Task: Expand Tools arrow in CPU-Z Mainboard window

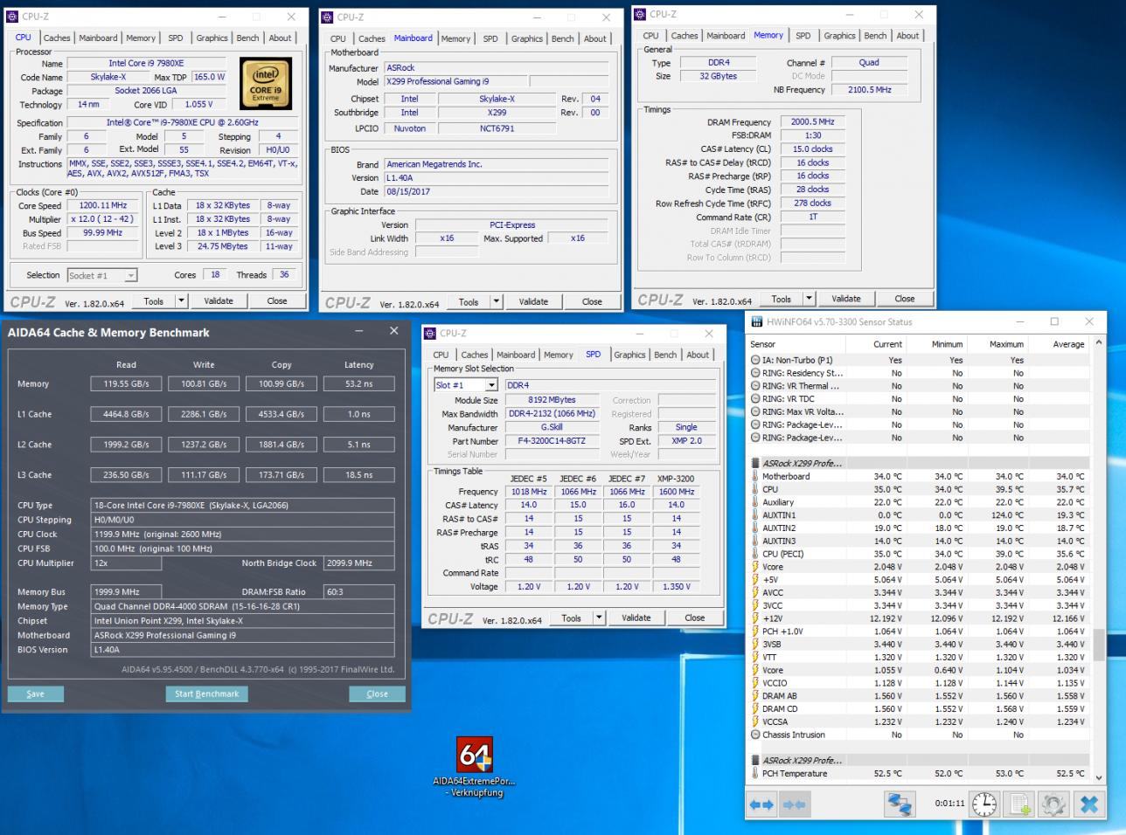Action: pos(496,301)
